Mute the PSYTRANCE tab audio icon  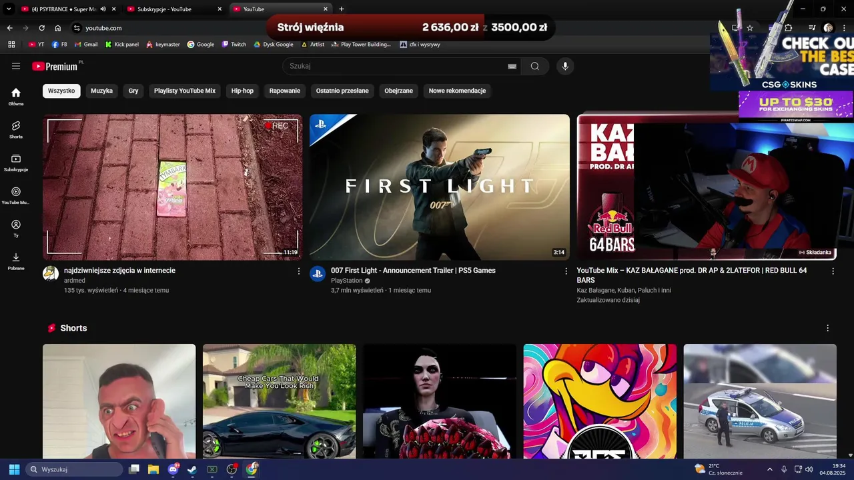pyautogui.click(x=103, y=9)
